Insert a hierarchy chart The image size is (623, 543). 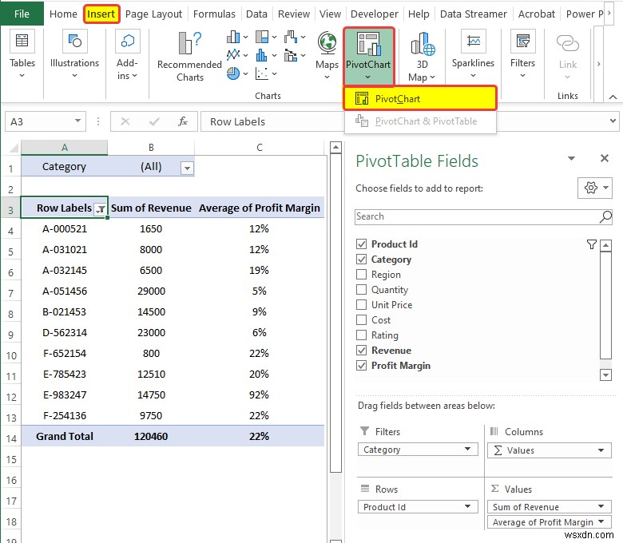coord(266,38)
